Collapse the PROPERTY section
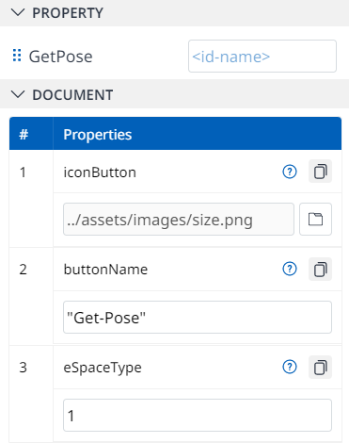Screen dimensions: 349x443 [x=18, y=13]
